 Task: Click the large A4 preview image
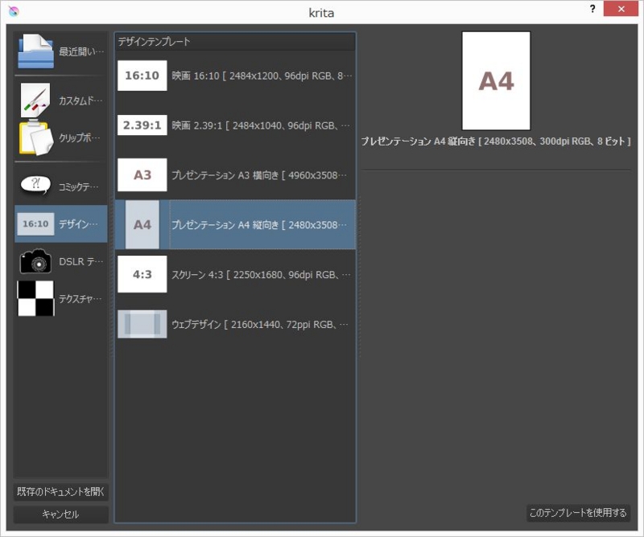[x=496, y=81]
